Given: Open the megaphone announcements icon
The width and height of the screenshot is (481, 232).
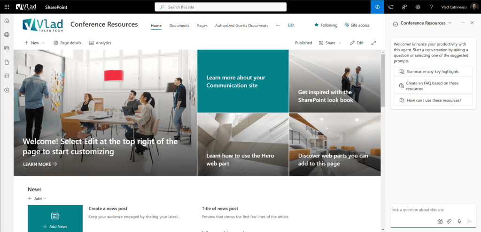Looking at the screenshot, I should tap(391, 7).
